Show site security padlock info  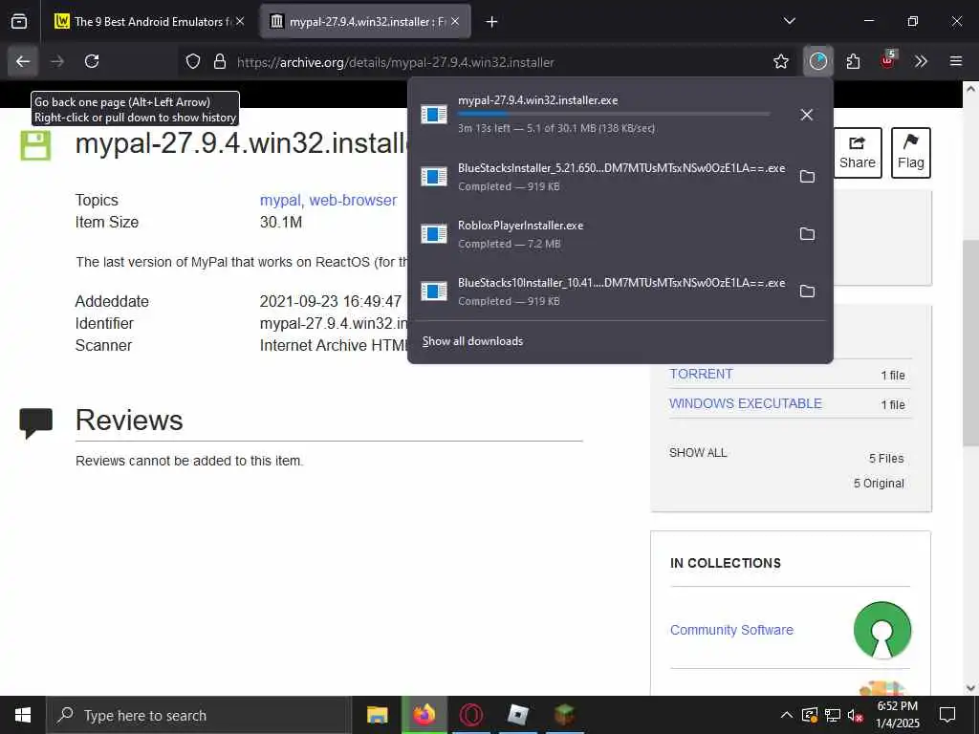pyautogui.click(x=220, y=62)
